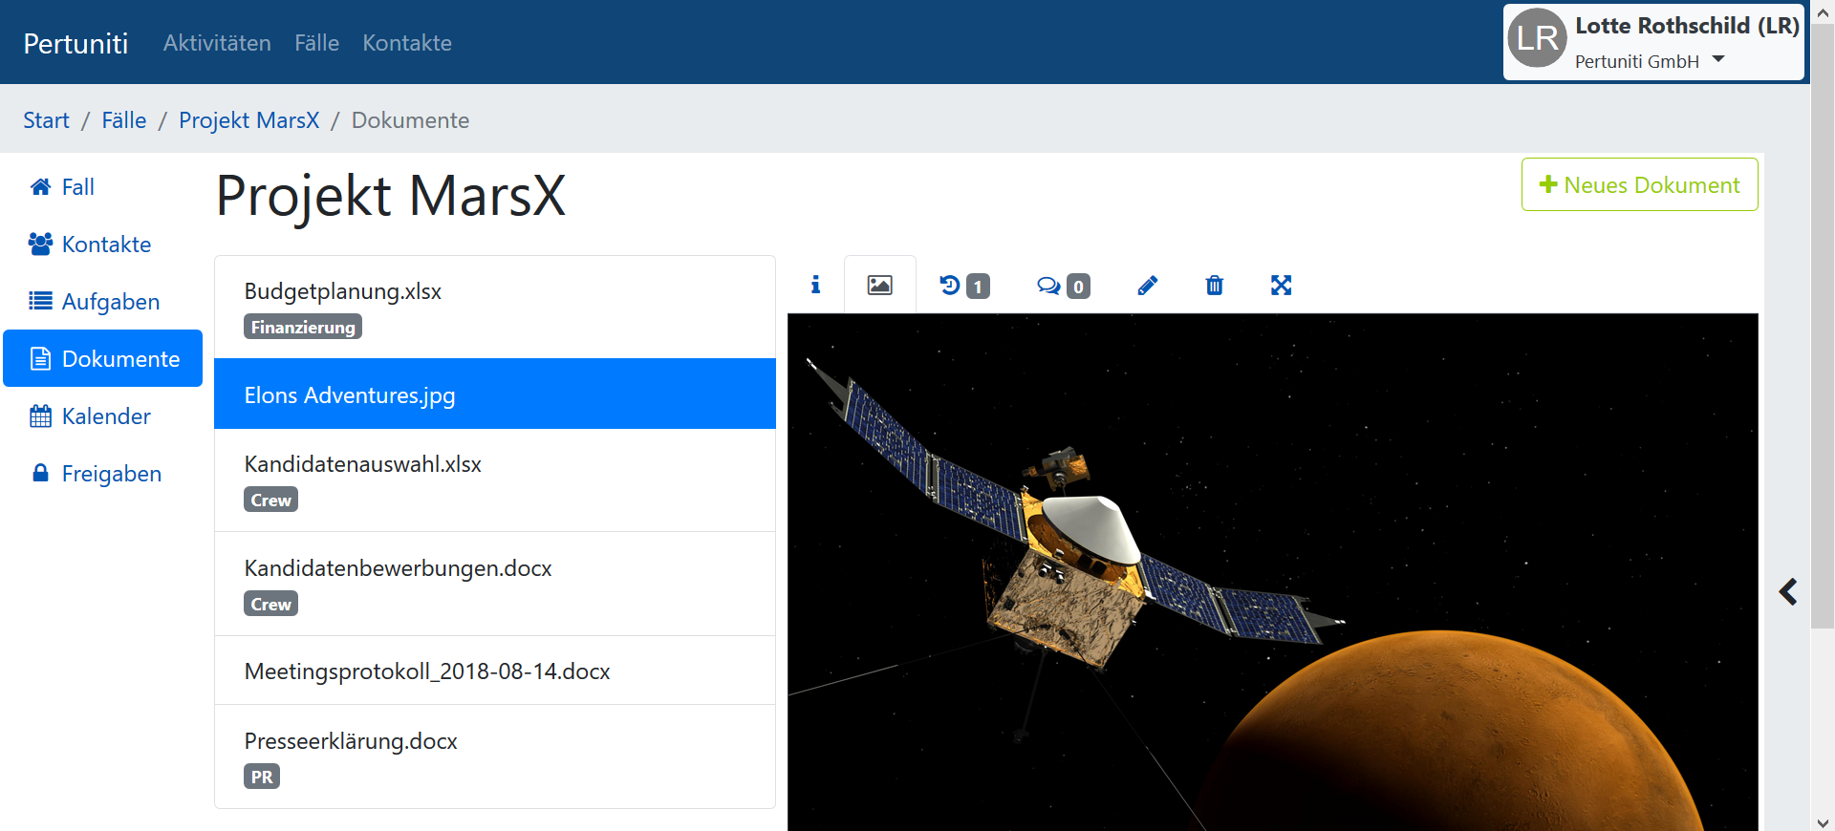This screenshot has width=1835, height=831.
Task: Click the pencil edit icon
Action: 1147,286
